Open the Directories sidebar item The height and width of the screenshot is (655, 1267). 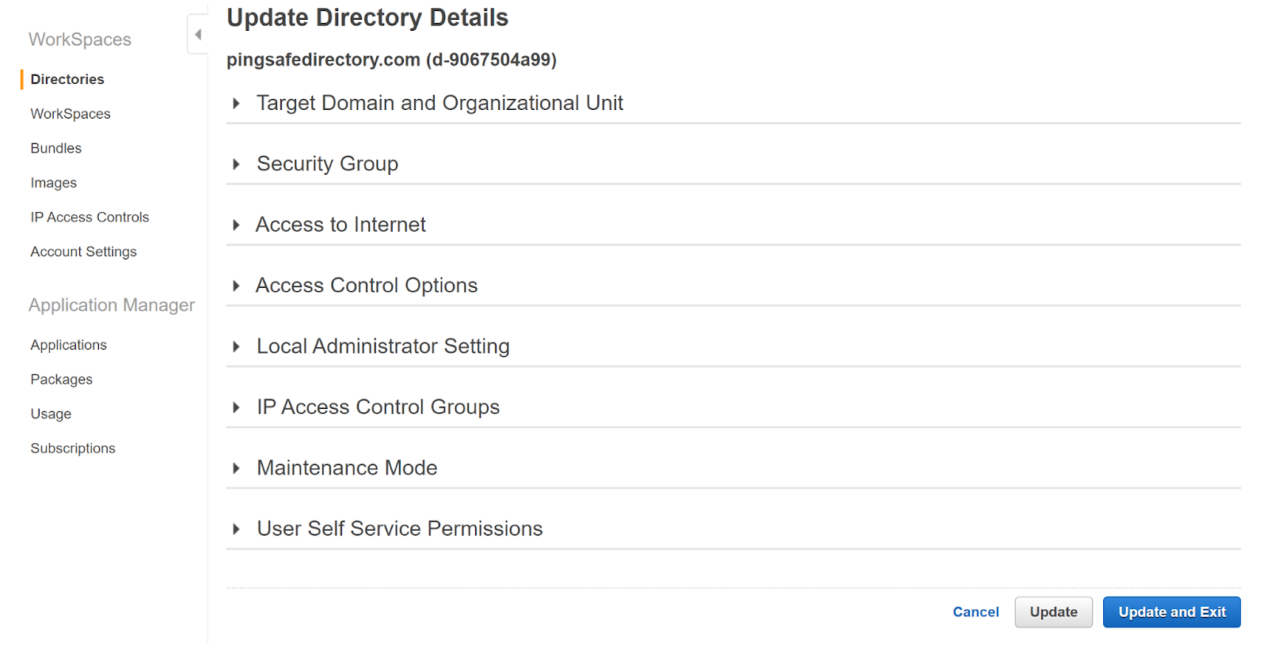67,79
